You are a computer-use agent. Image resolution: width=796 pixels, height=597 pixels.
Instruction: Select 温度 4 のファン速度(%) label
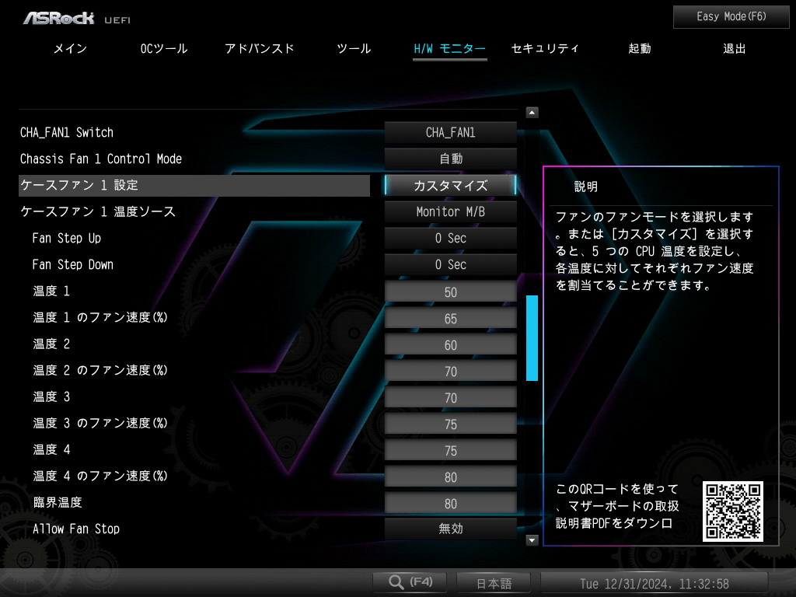pos(100,476)
